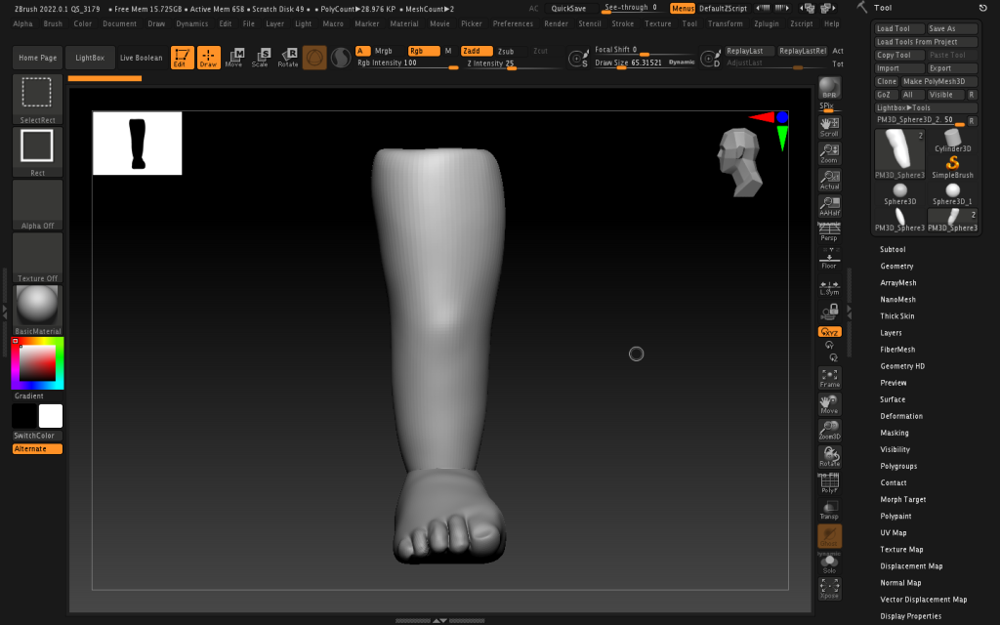Toggle the Persp perspective view
The height and width of the screenshot is (625, 1000).
(829, 231)
